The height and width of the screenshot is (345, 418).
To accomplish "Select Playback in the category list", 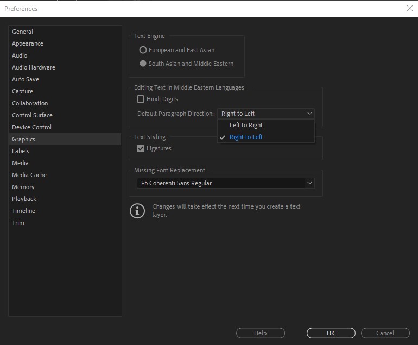I will tap(24, 199).
